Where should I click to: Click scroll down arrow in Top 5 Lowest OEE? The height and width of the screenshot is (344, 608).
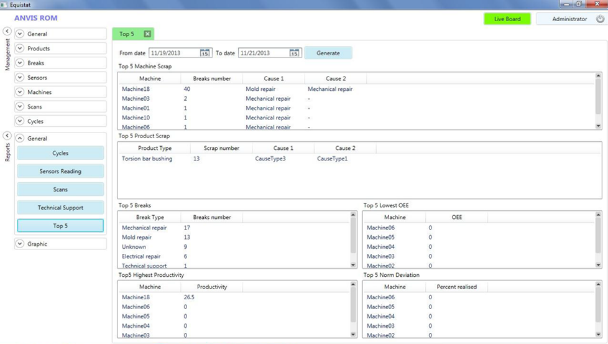point(598,265)
